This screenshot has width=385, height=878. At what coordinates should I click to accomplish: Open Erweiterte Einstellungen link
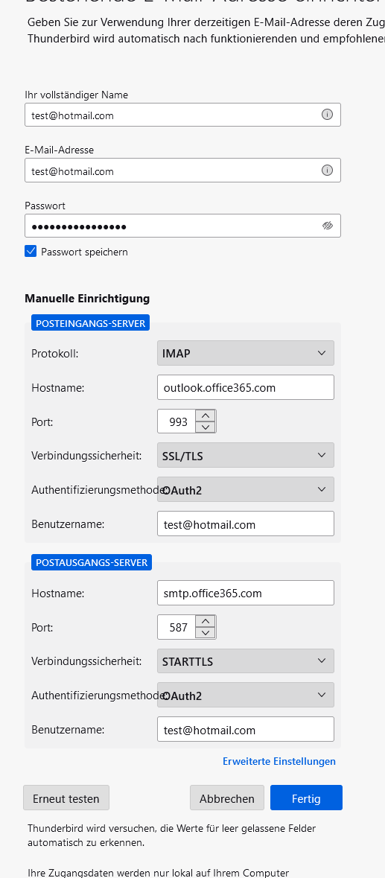[279, 761]
